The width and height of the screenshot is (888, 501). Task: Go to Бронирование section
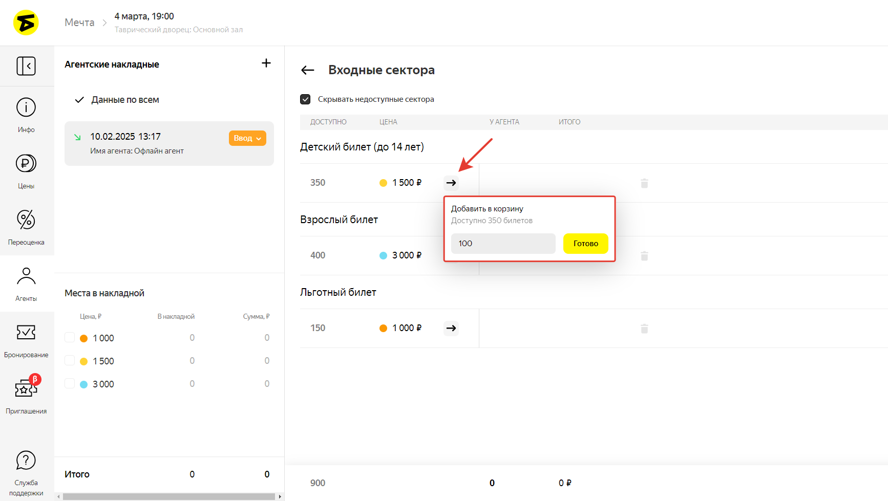point(26,340)
